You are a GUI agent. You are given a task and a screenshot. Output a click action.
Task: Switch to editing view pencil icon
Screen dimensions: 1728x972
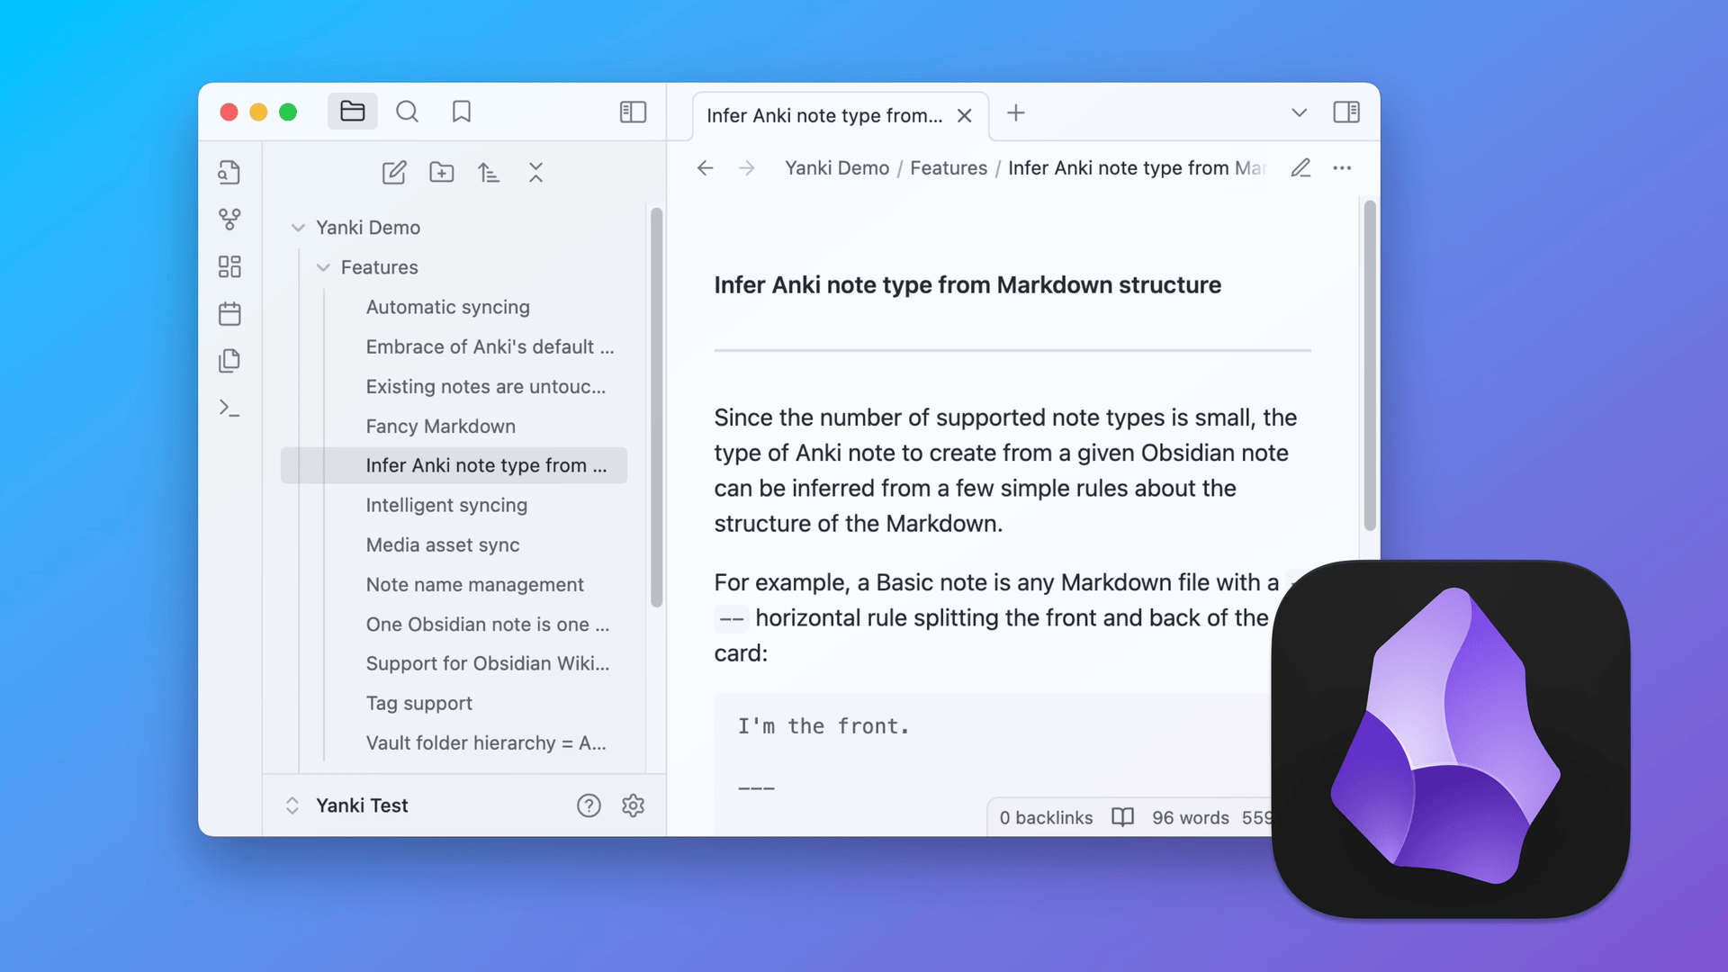[1300, 168]
